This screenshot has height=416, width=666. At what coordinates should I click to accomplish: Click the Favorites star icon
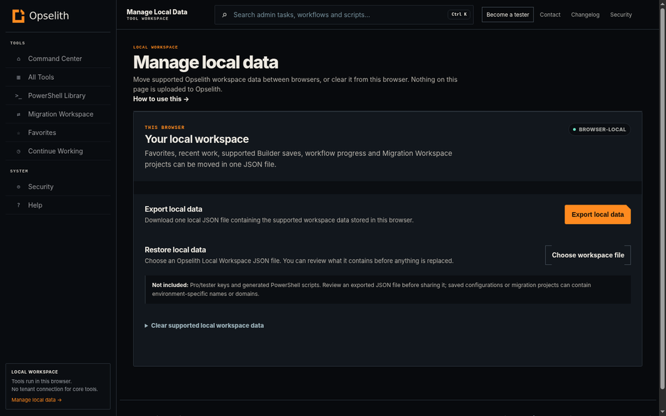[x=18, y=133]
